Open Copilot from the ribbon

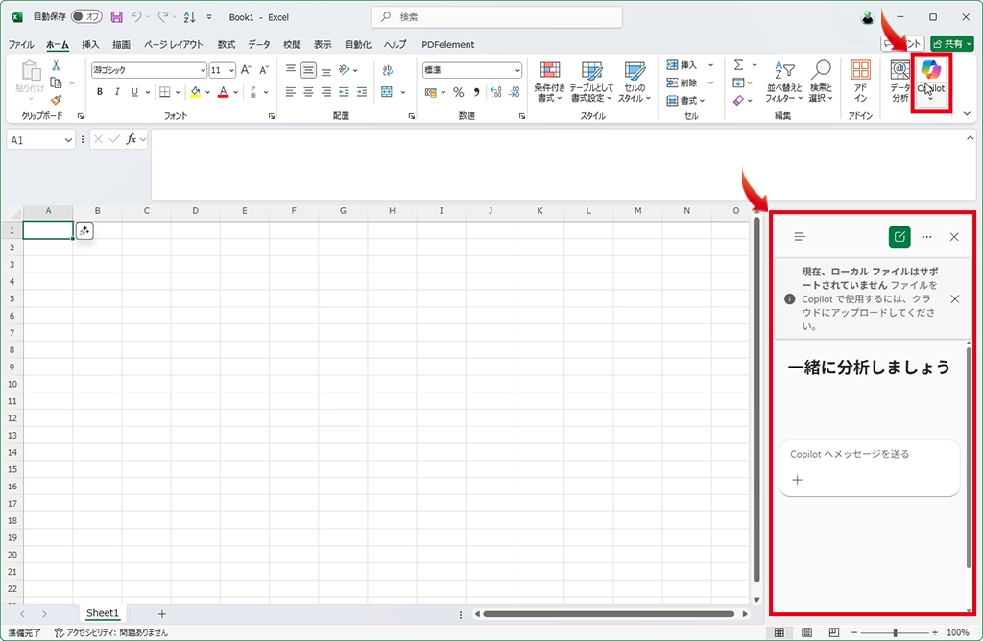coord(930,77)
